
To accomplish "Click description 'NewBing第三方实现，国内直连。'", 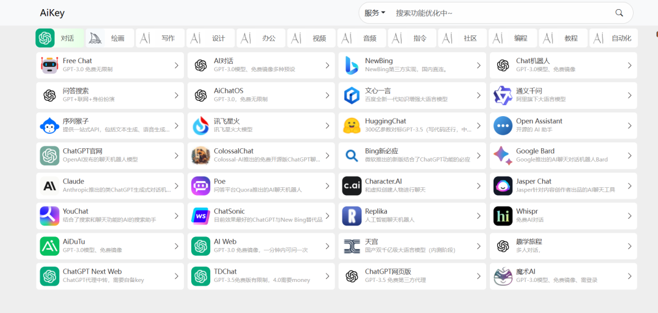I will coord(406,69).
